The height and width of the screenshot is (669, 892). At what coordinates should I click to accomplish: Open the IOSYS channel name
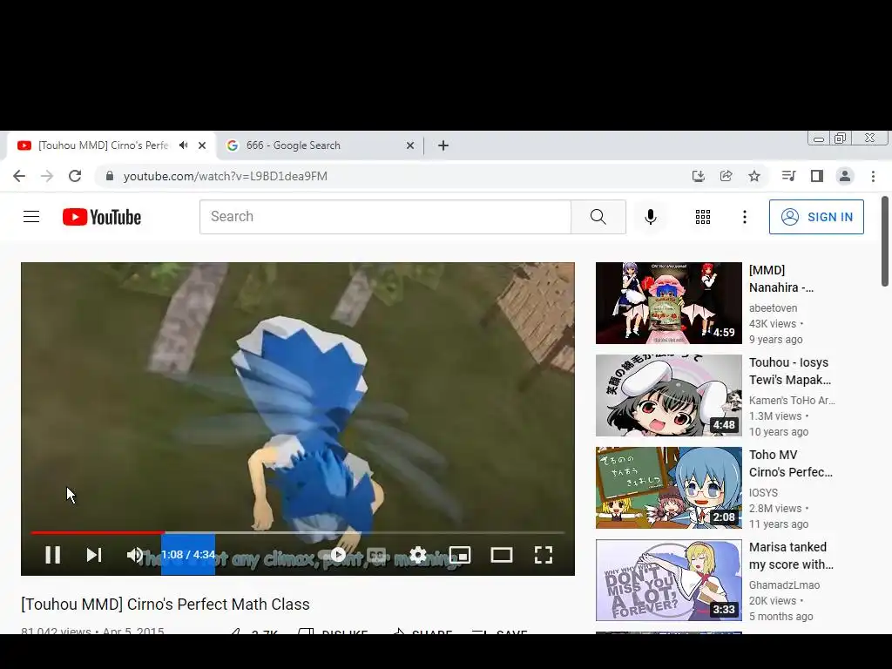tap(763, 493)
